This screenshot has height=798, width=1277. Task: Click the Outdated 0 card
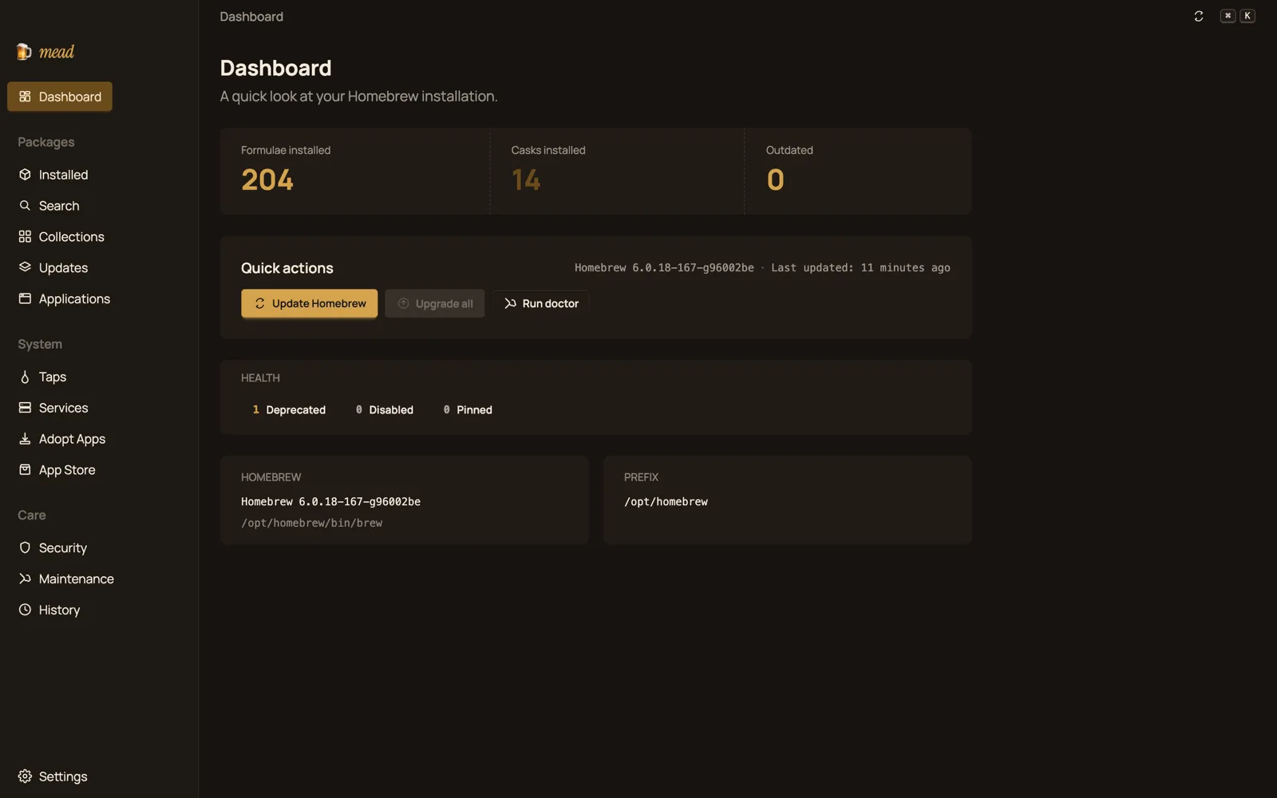tap(858, 171)
